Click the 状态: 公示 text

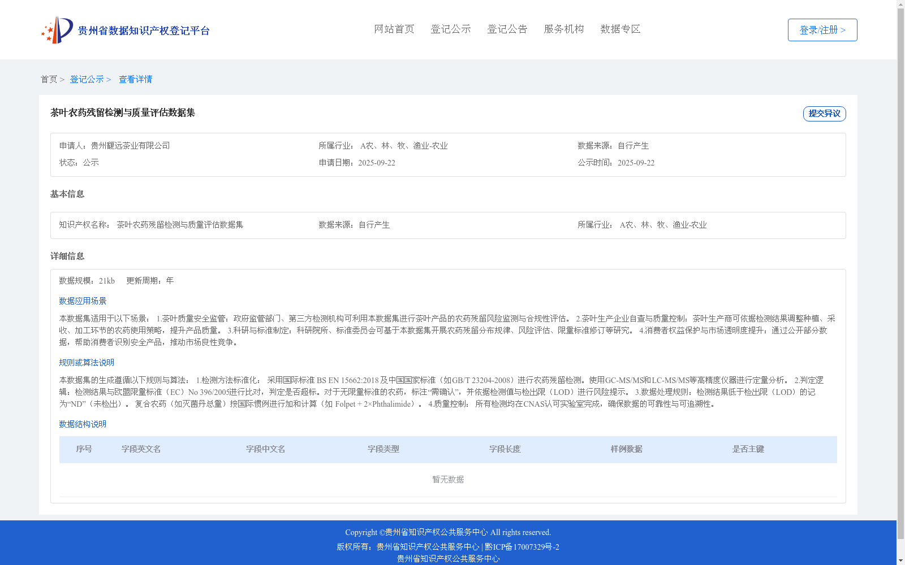coord(79,163)
